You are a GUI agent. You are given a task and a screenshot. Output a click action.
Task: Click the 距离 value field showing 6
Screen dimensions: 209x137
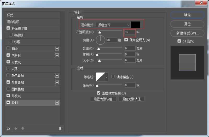[130, 48]
